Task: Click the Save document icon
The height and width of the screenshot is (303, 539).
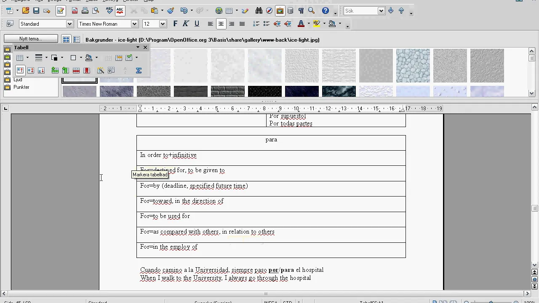Action: (x=36, y=11)
